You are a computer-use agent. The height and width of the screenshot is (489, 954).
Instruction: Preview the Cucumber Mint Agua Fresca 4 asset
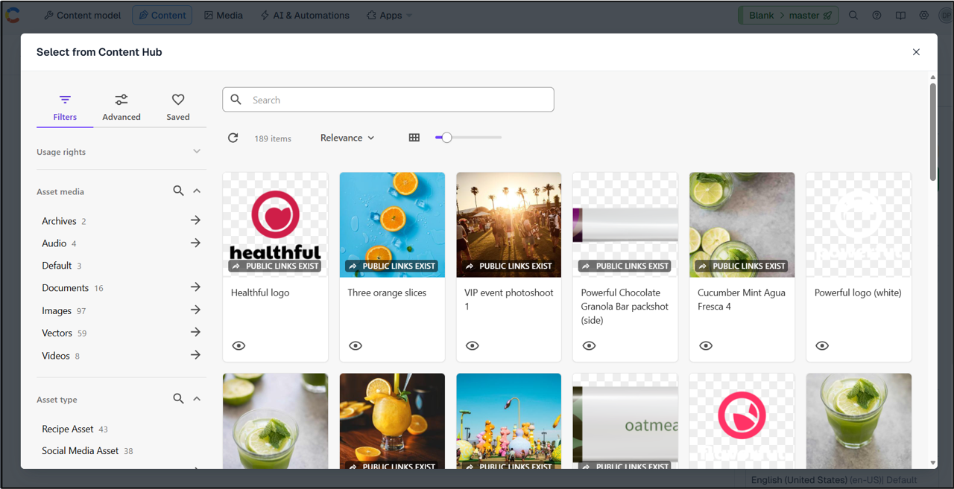pos(705,345)
